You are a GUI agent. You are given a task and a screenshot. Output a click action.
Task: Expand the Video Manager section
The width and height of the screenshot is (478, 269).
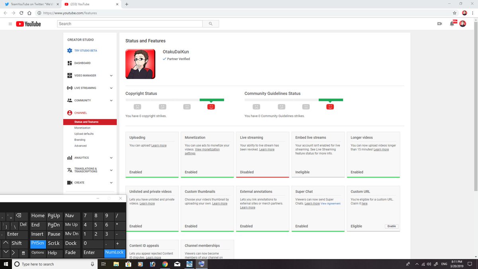111,75
